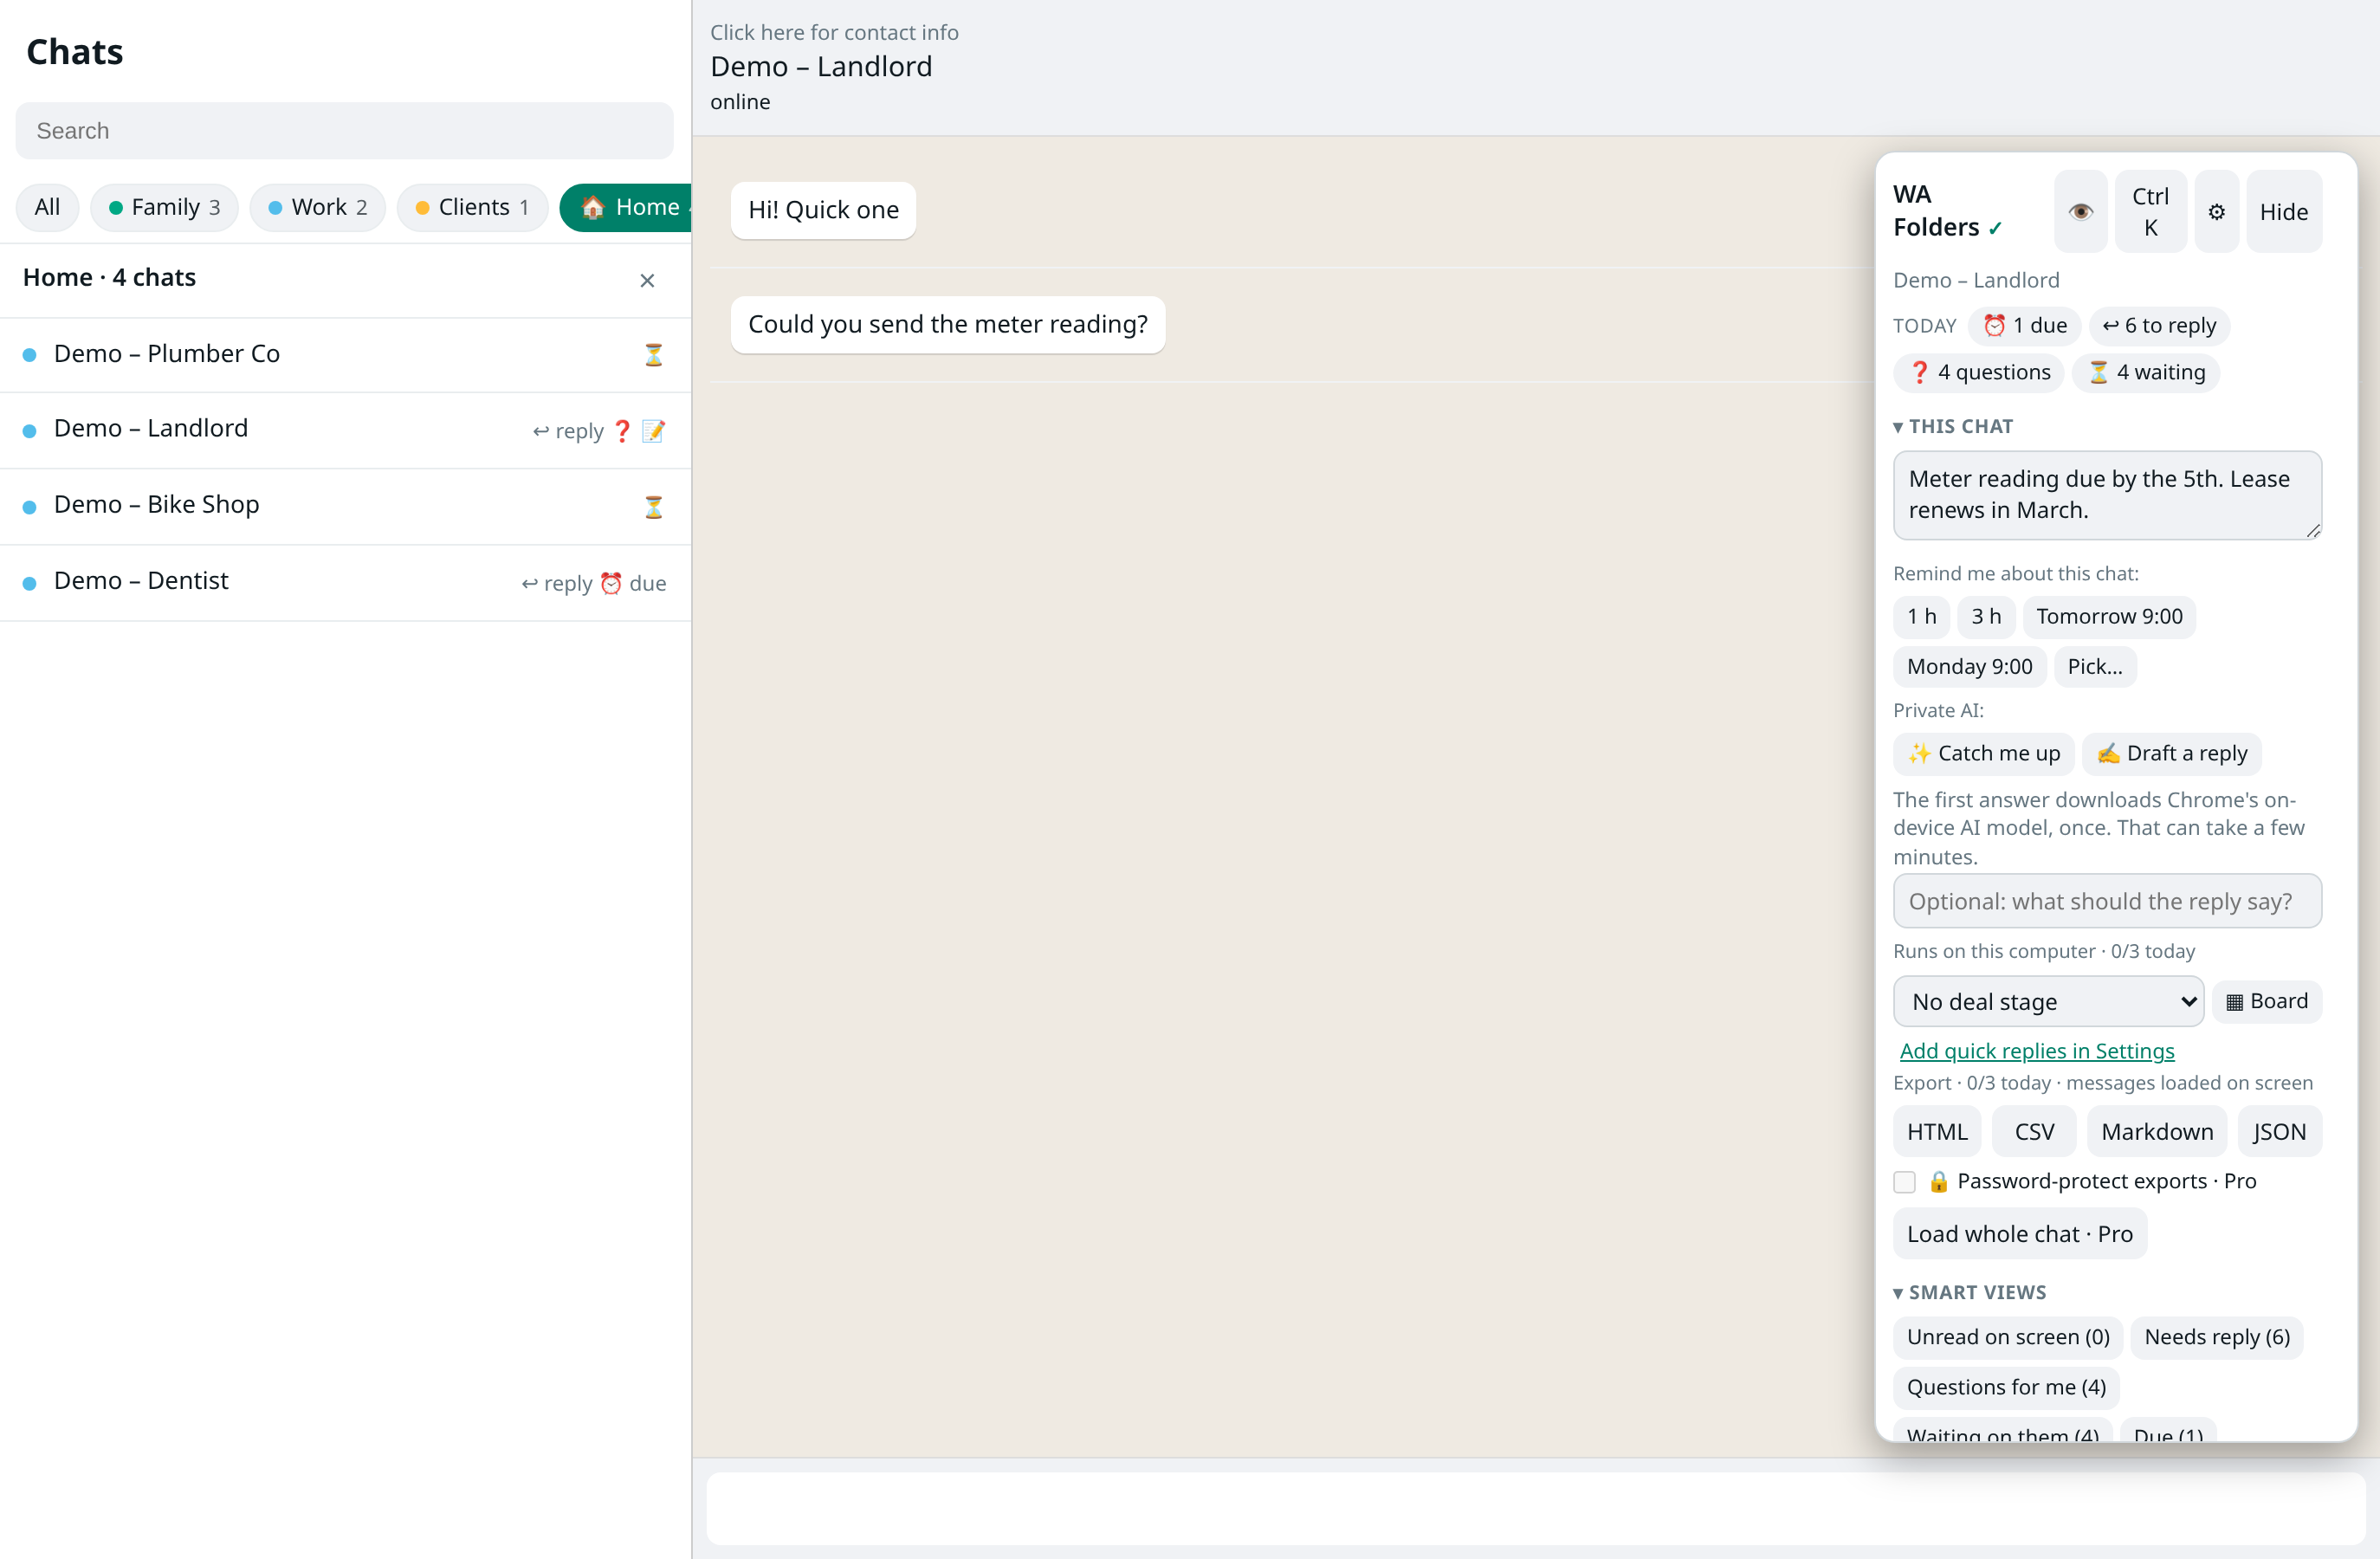Open the 4 waiting chip
Viewport: 2380px width, 1559px height.
[2145, 372]
